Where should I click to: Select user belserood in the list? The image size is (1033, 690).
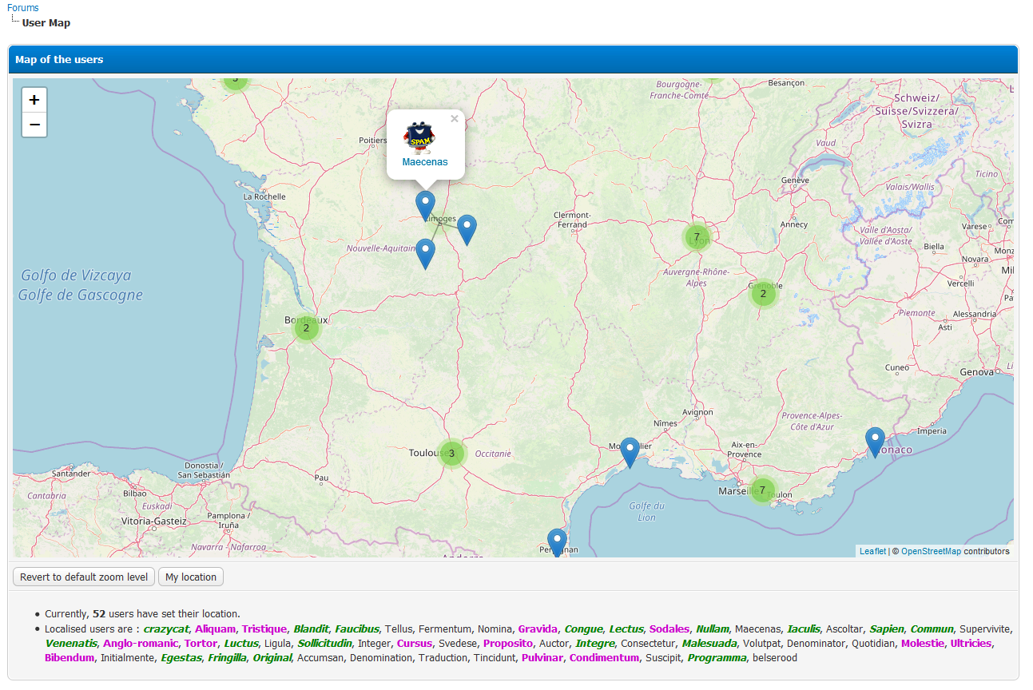click(775, 658)
